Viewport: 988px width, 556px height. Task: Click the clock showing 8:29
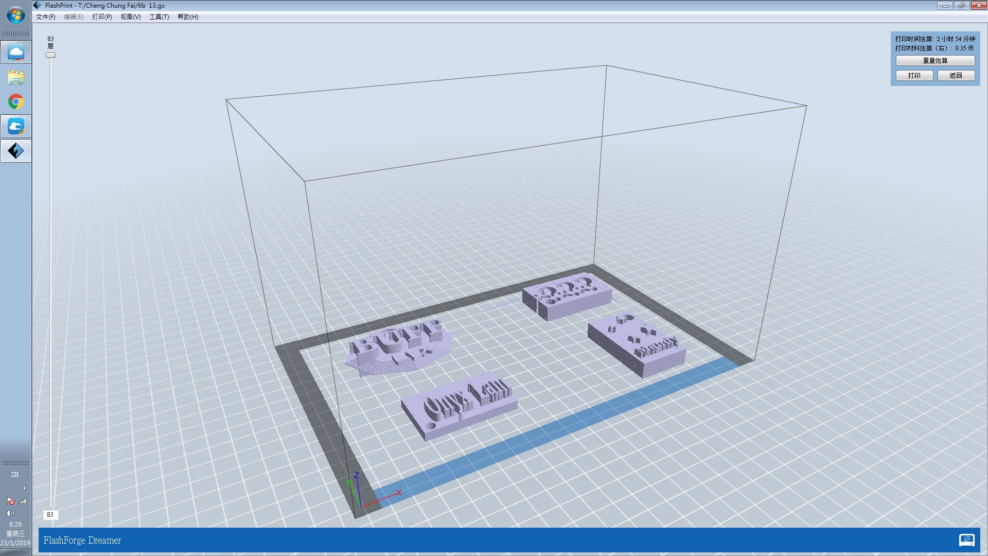tap(15, 525)
